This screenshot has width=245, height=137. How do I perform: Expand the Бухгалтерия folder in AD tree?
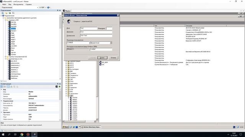click(x=66, y=69)
